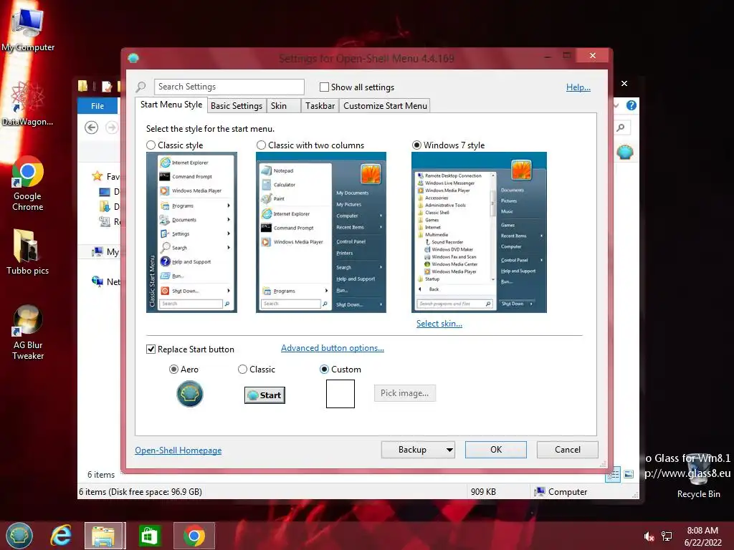
Task: Click the Windows 7 style preview image
Action: (479, 233)
